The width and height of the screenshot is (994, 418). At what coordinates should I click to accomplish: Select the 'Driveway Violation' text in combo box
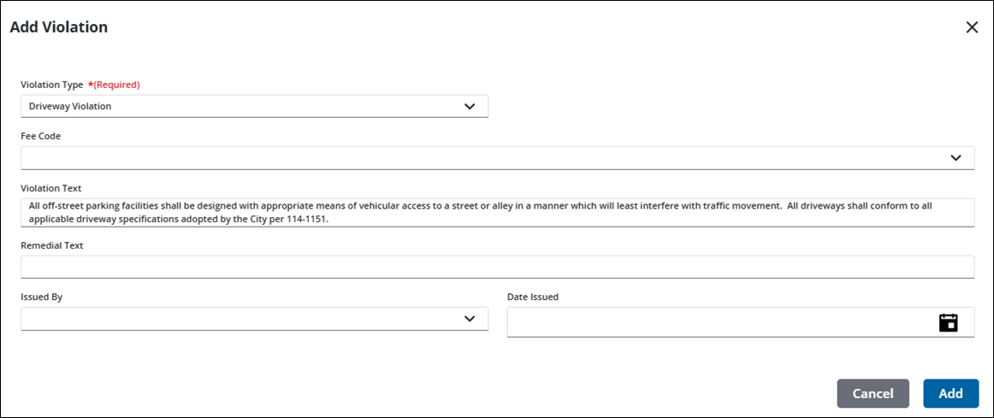pyautogui.click(x=70, y=107)
